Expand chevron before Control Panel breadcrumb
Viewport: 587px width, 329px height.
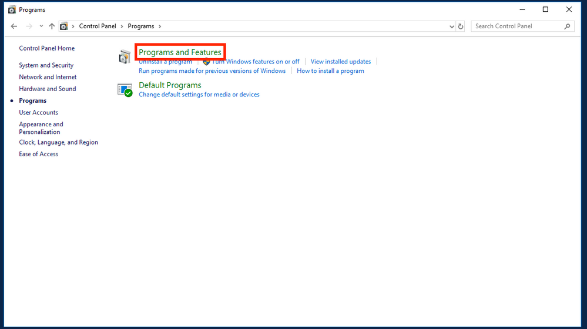pos(73,26)
